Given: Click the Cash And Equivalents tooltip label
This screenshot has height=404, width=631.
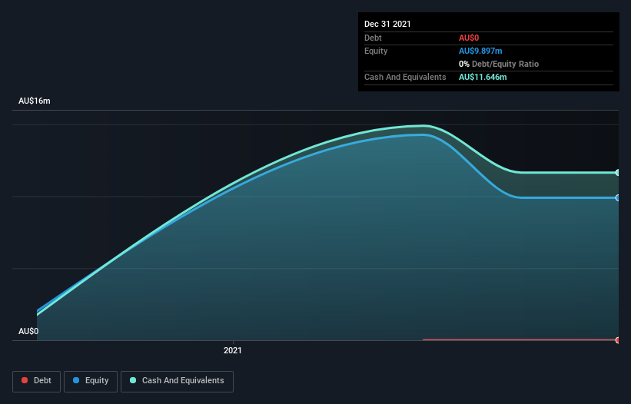Looking at the screenshot, I should coord(405,77).
